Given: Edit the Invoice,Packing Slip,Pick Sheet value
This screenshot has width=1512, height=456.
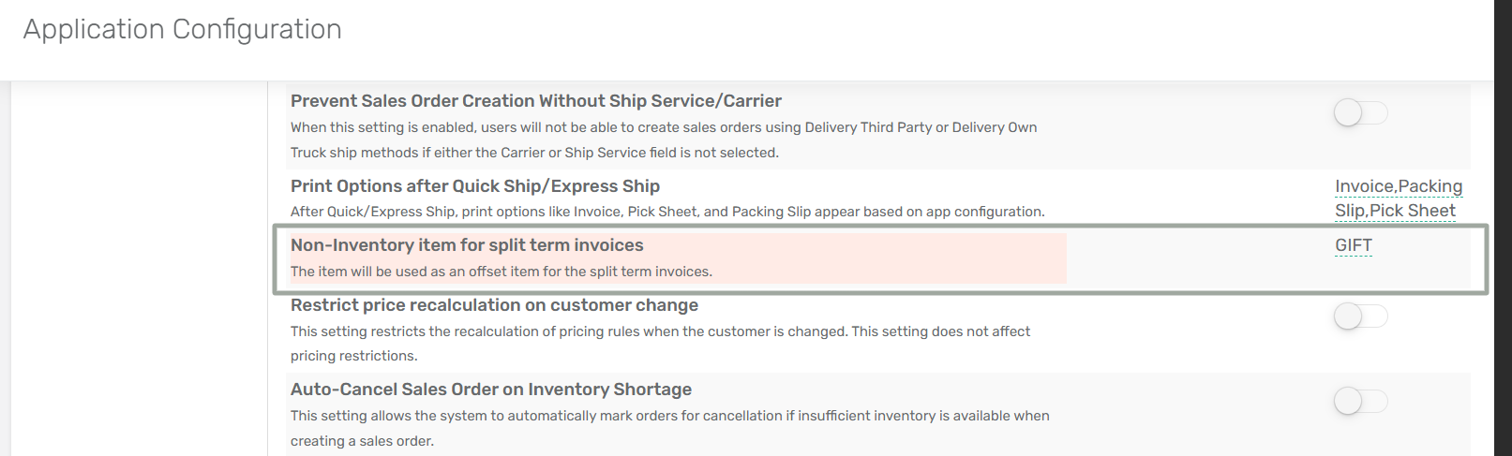Looking at the screenshot, I should (1398, 199).
